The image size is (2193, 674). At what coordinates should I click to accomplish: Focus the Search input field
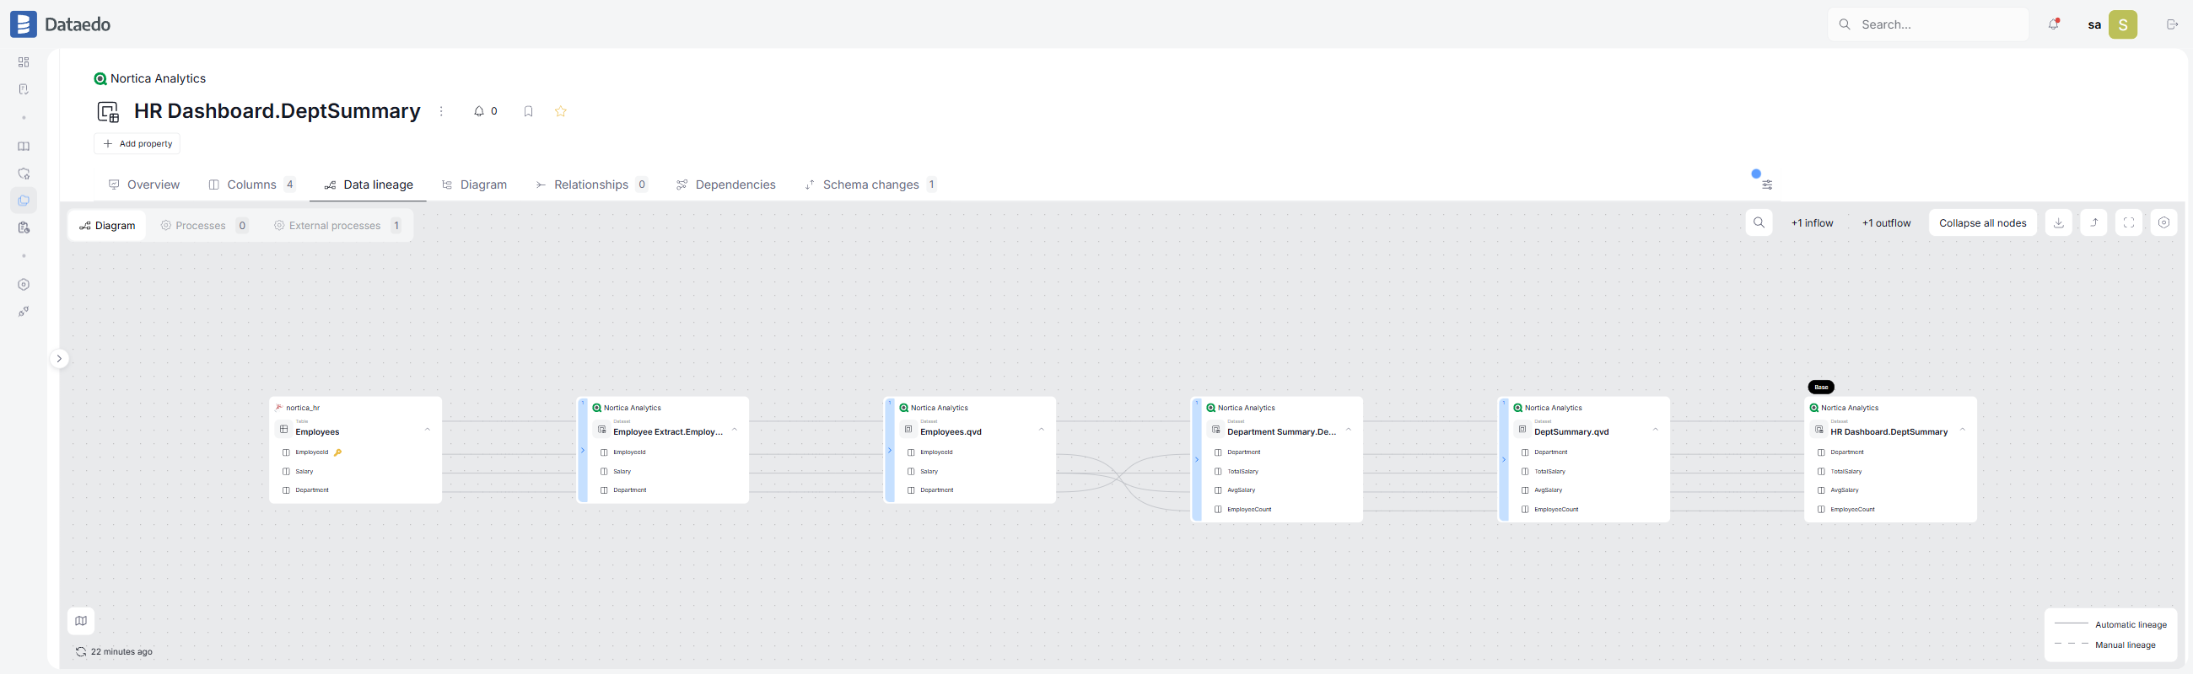[x=1928, y=24]
